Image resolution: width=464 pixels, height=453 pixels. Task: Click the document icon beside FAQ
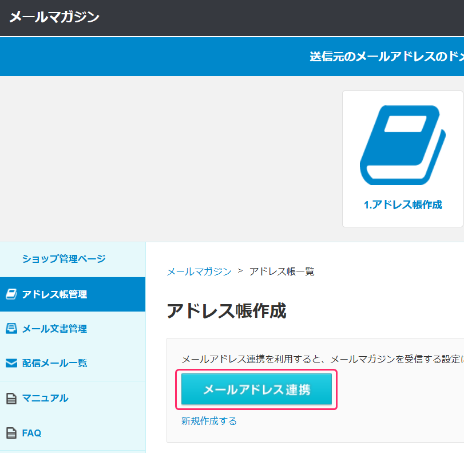point(11,433)
